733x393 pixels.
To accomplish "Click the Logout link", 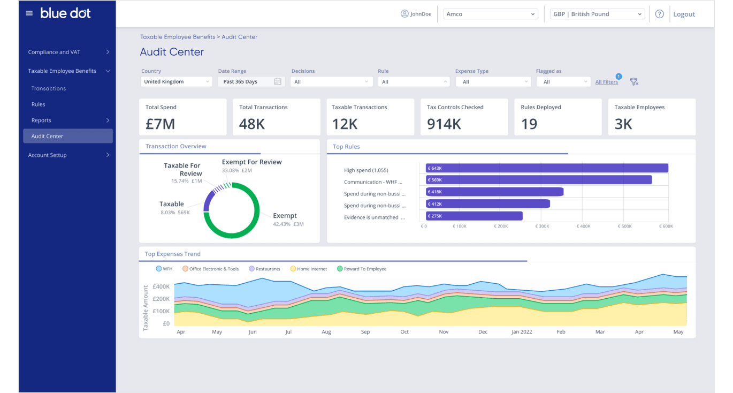I will click(x=684, y=14).
